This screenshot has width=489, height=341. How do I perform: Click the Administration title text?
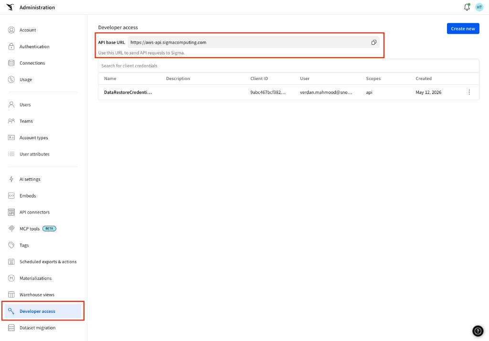[37, 7]
